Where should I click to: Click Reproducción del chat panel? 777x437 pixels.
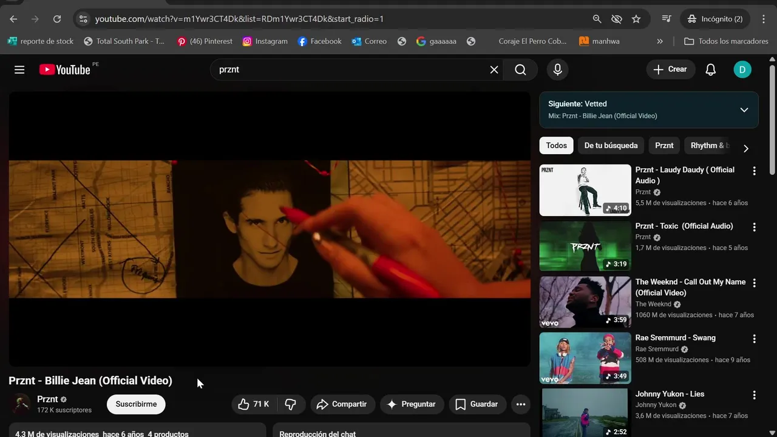[401, 430]
